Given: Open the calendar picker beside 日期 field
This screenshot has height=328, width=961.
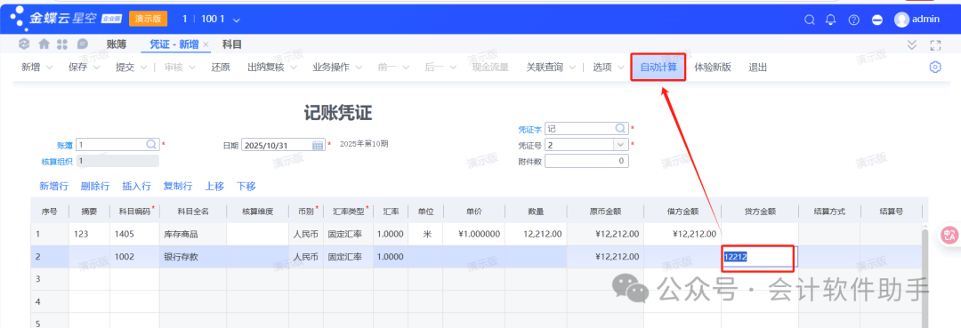Looking at the screenshot, I should click(318, 145).
